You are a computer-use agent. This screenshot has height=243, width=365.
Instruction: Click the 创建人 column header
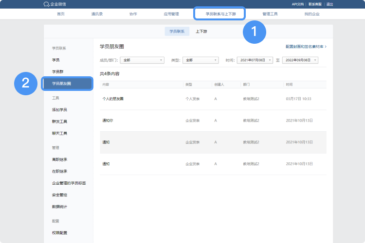(x=219, y=85)
